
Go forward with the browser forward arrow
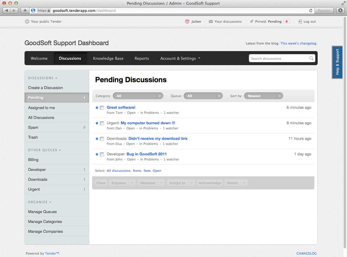point(14,10)
